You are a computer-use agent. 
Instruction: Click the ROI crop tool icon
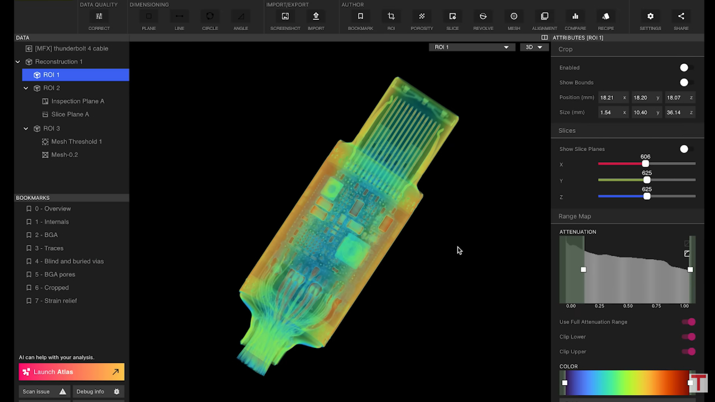[x=391, y=17]
